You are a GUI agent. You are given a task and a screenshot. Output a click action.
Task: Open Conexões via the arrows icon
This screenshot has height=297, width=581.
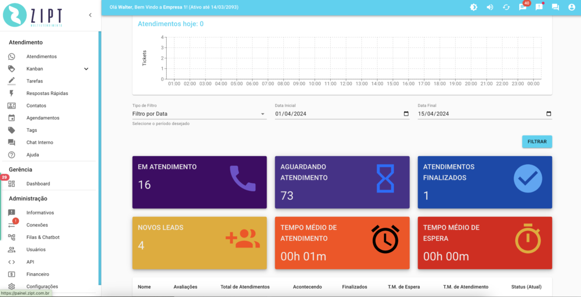point(11,225)
